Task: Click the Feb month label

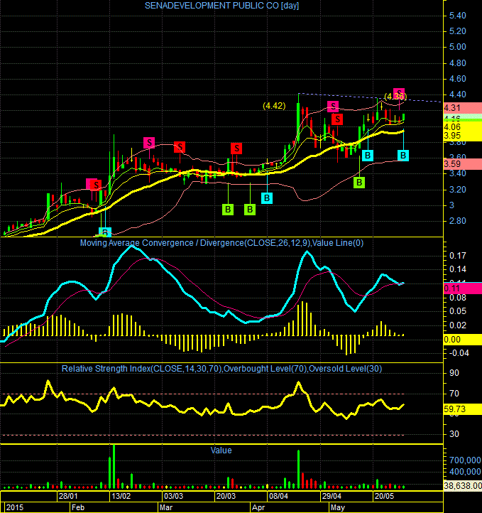Action: [x=78, y=507]
